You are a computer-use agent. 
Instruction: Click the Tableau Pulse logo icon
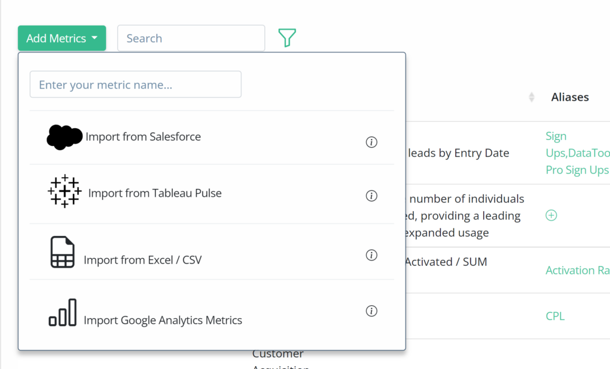pos(64,191)
